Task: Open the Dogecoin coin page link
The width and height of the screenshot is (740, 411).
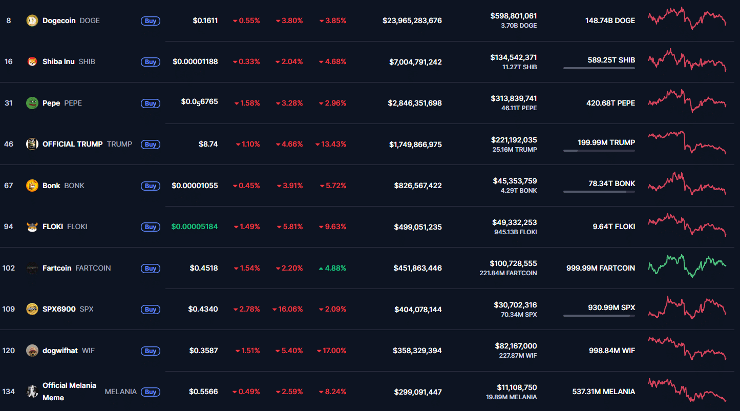Action: click(59, 20)
